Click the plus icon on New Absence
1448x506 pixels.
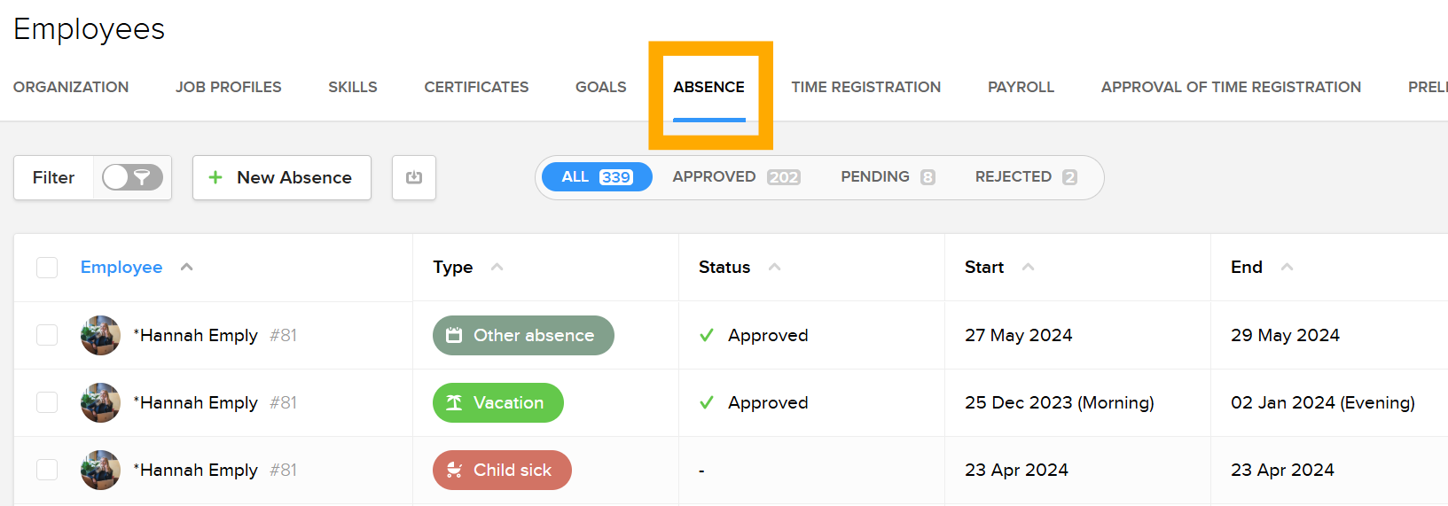pyautogui.click(x=215, y=177)
